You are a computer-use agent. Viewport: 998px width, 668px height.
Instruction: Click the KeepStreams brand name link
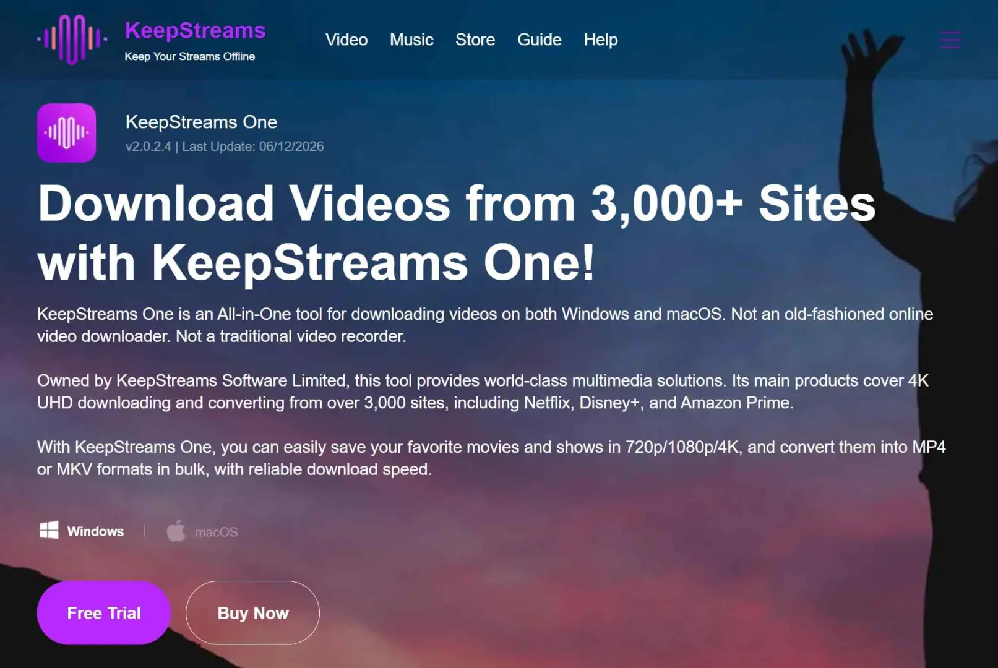[195, 30]
